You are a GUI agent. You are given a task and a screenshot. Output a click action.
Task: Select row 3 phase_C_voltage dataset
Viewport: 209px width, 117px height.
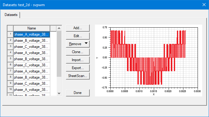point(32,47)
